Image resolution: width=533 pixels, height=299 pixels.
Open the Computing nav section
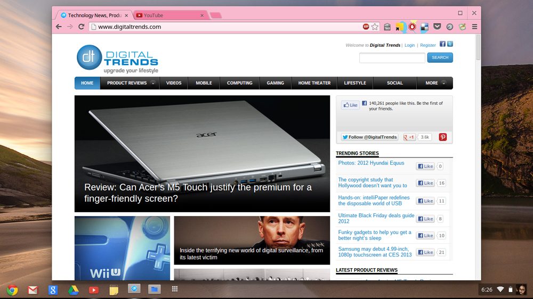240,83
